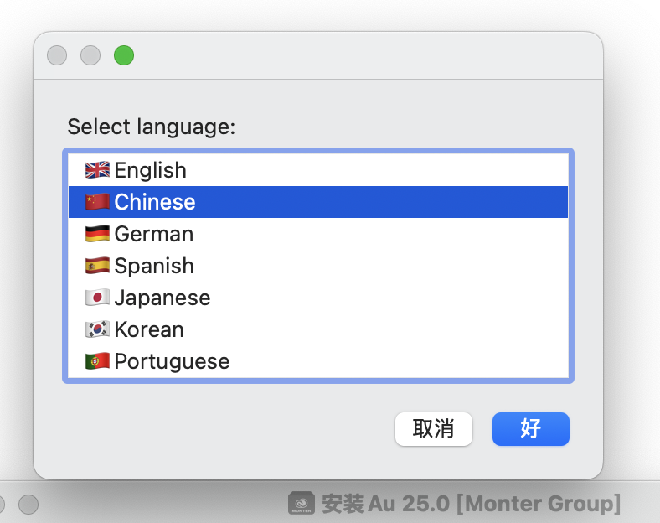Select Korean from the list
The height and width of the screenshot is (523, 660).
(x=149, y=329)
